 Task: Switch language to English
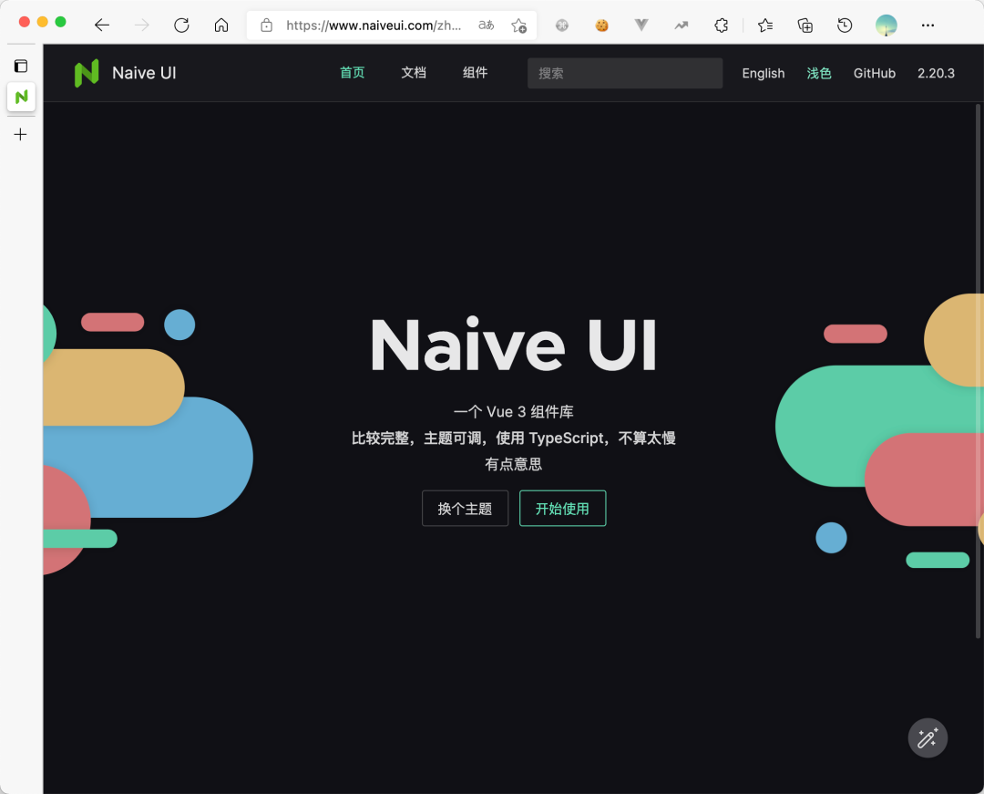(x=764, y=74)
